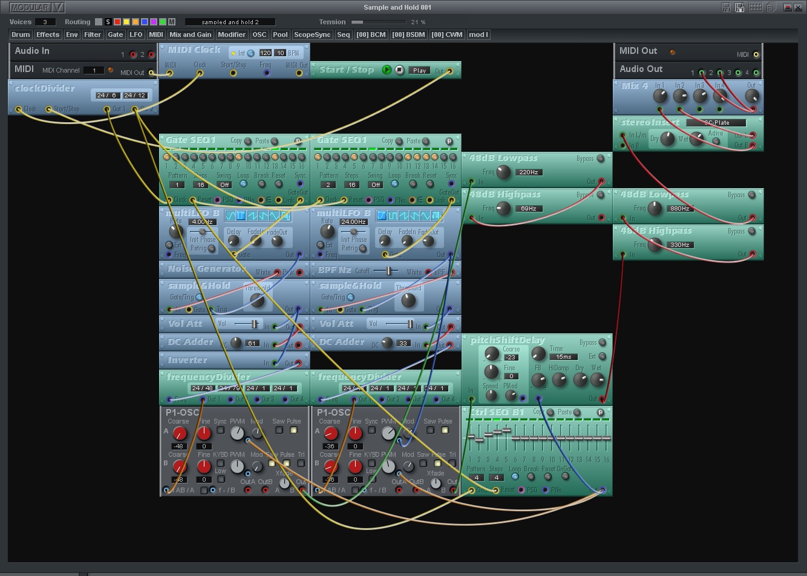
Task: Open the SC-Plate selector on stereoInsert
Action: click(716, 123)
